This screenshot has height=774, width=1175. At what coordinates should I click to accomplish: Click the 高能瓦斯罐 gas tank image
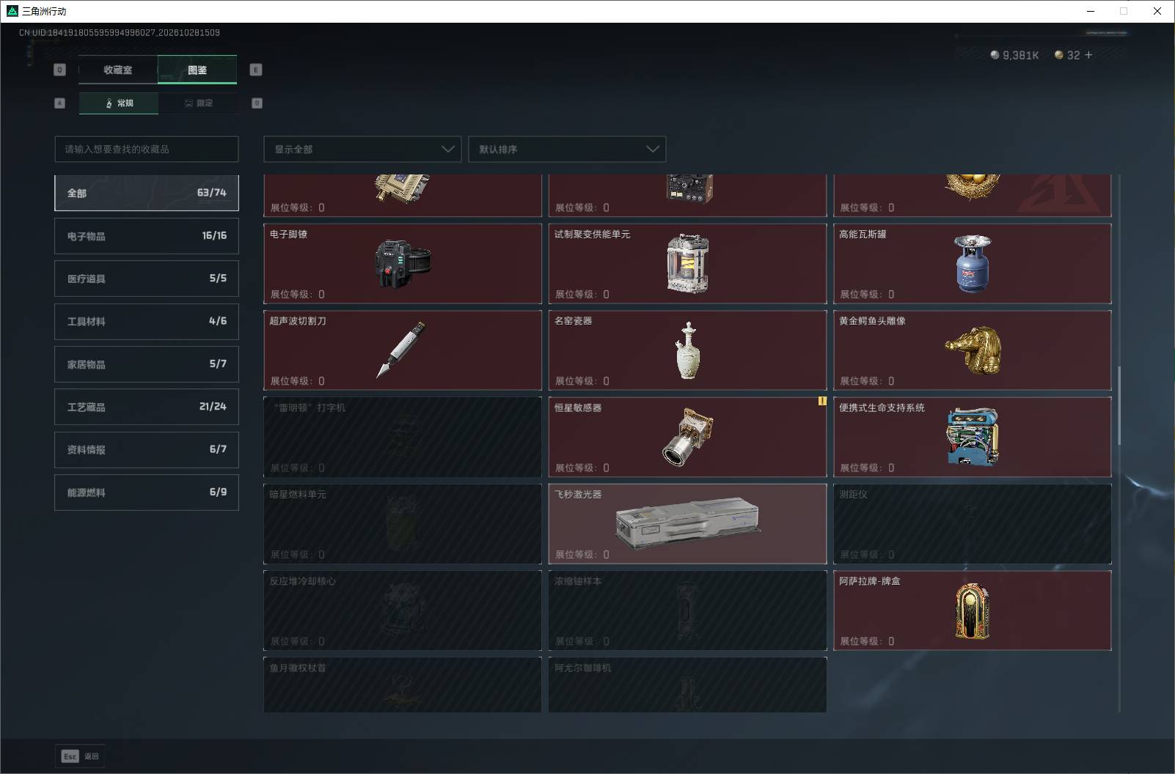click(x=973, y=264)
